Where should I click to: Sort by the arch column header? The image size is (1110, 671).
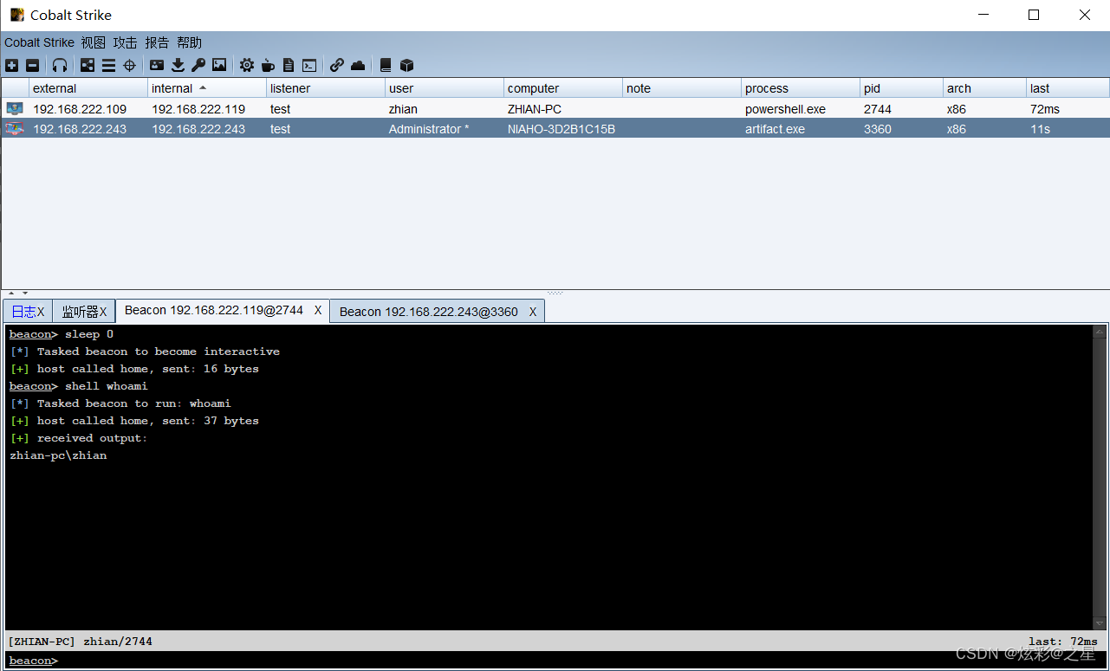click(x=984, y=88)
